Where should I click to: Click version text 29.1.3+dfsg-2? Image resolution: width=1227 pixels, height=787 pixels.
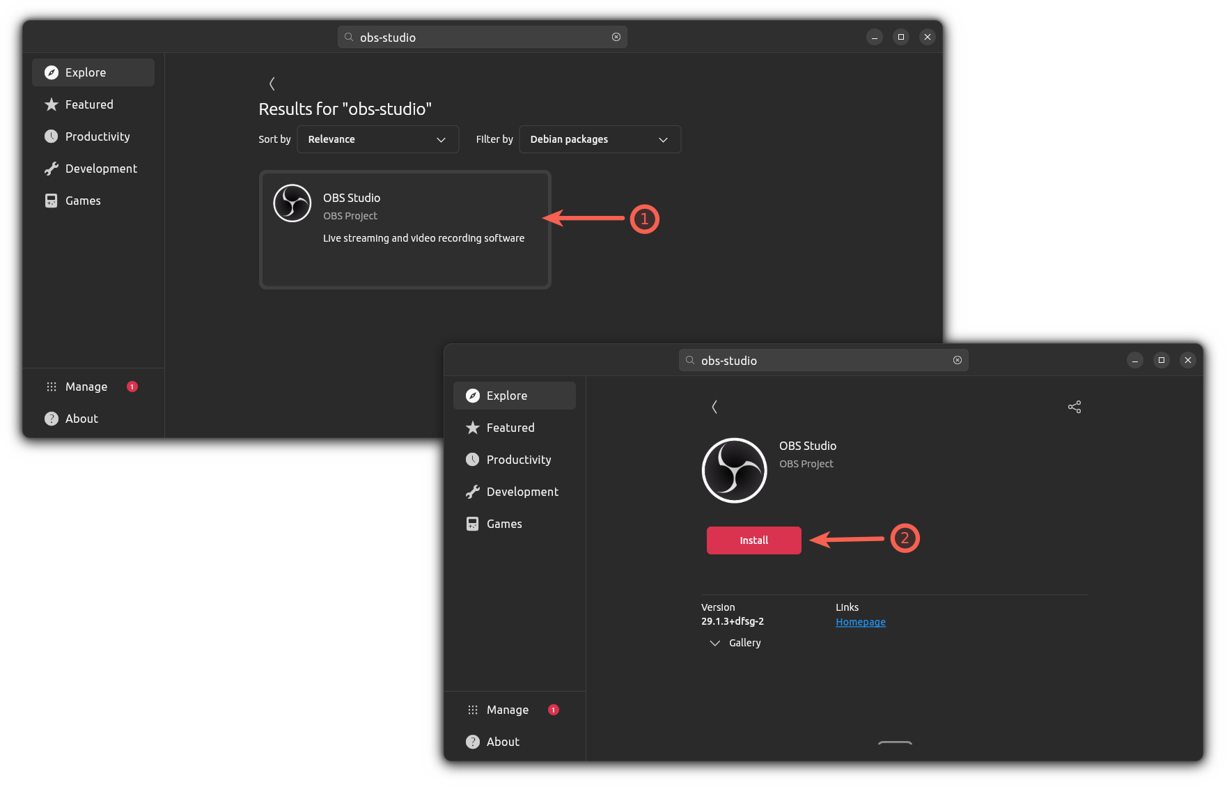(733, 621)
